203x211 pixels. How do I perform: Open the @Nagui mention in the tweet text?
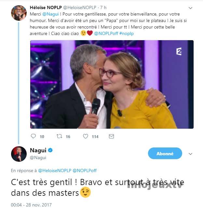[x=50, y=14]
